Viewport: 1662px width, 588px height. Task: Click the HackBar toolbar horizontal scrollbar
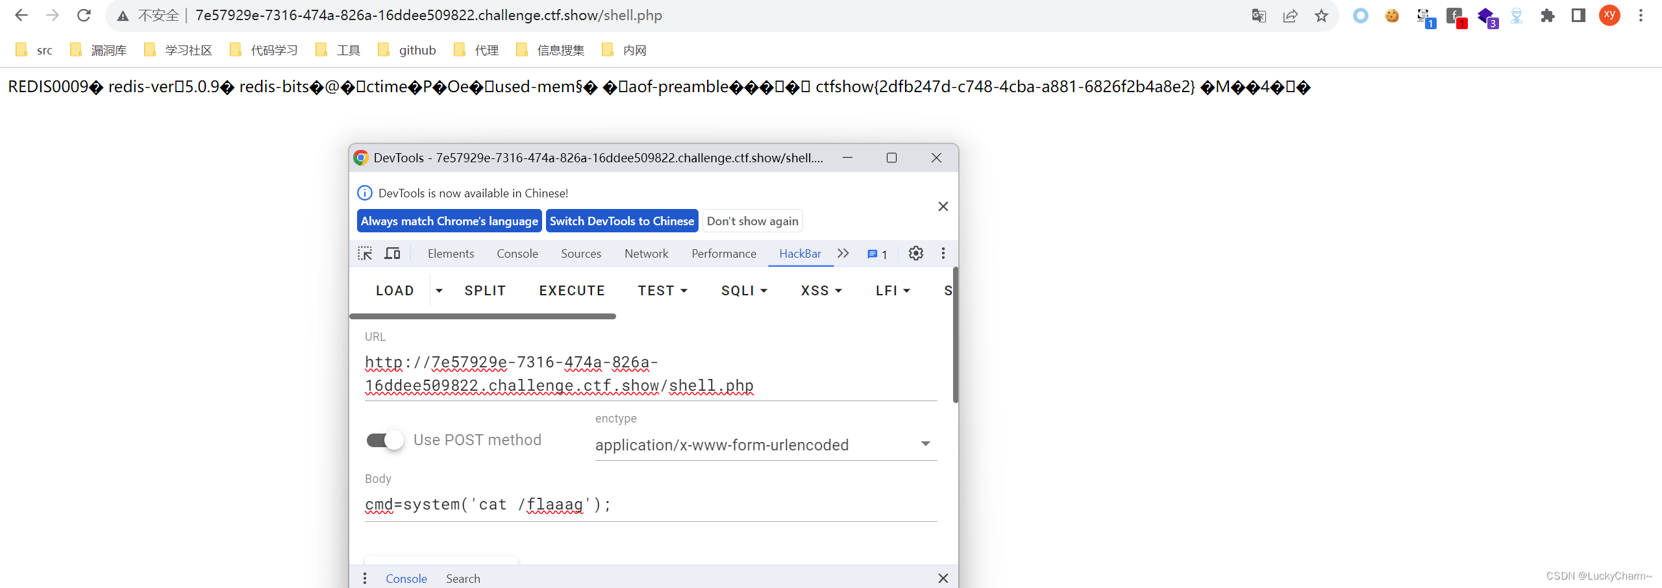click(x=482, y=317)
